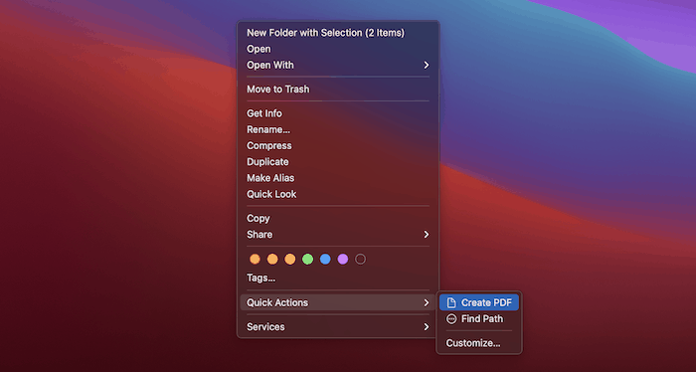
Task: Preview with Quick Look
Action: click(x=271, y=194)
